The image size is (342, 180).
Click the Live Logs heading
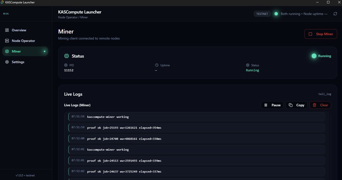click(73, 94)
